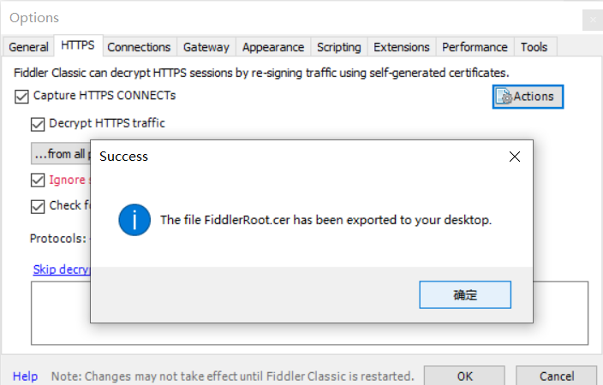603x385 pixels.
Task: Uncheck Decrypt HTTPS traffic option
Action: click(38, 123)
